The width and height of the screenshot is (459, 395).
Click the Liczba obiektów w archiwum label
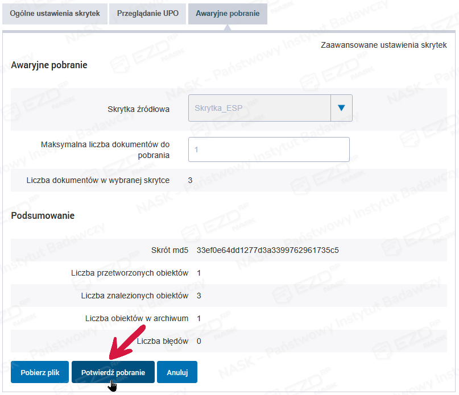click(137, 318)
